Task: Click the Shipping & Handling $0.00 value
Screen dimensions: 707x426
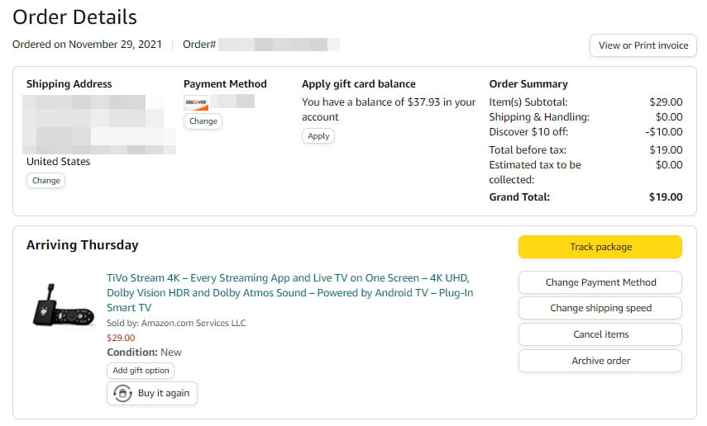Action: coord(669,117)
